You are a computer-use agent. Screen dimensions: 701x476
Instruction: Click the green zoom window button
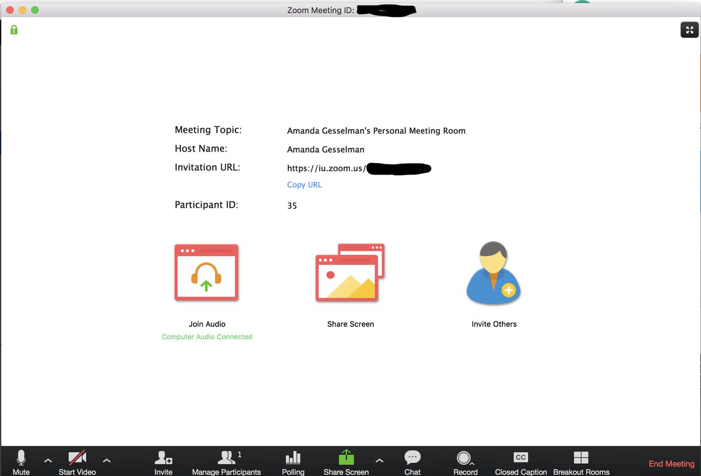35,10
